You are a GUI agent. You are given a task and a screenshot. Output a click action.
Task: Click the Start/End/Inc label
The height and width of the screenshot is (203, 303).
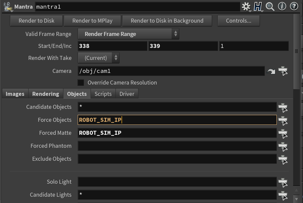55,46
